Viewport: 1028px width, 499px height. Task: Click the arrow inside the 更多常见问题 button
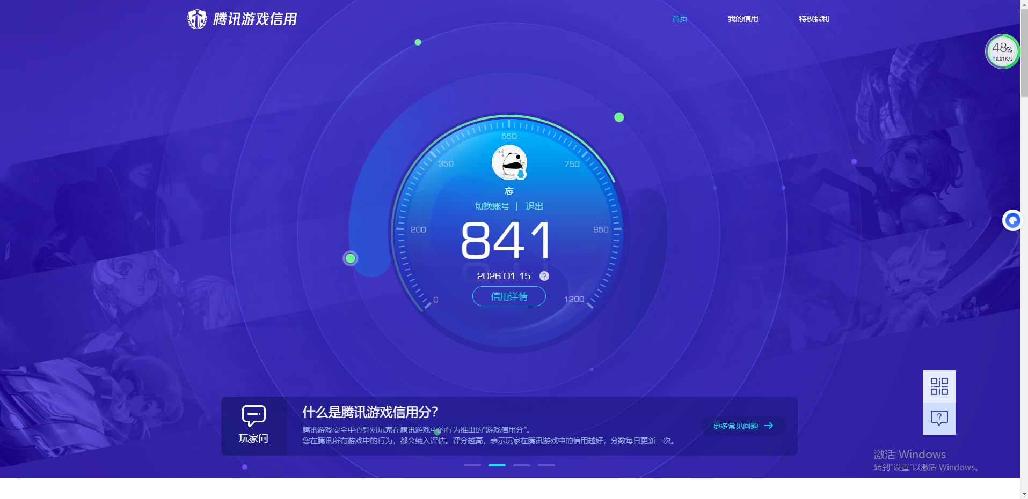[770, 426]
